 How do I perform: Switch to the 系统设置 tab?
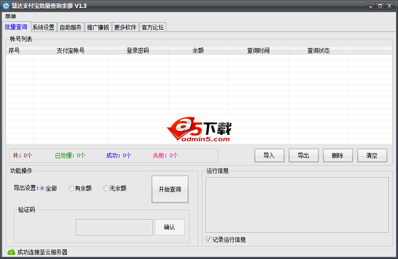pos(44,27)
